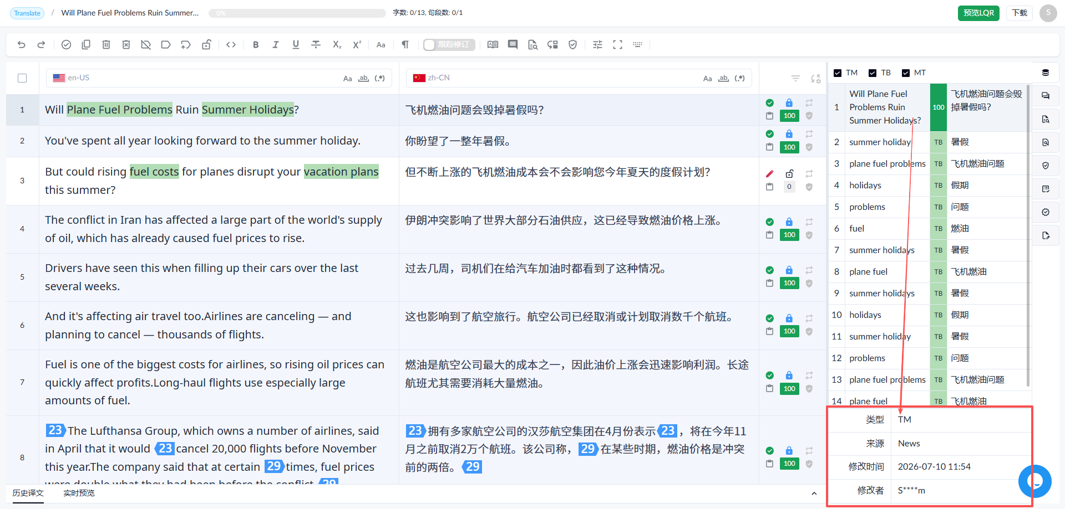Screen dimensions: 1065x509
Task: Click the 下载 download button
Action: tap(1020, 13)
